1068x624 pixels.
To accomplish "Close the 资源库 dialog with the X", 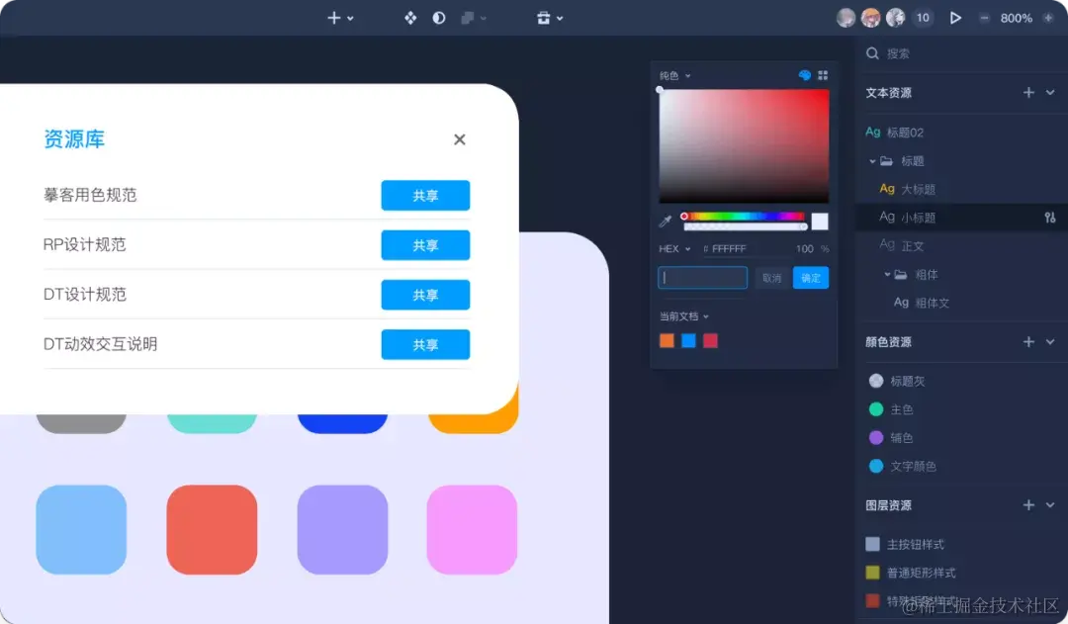I will 460,139.
